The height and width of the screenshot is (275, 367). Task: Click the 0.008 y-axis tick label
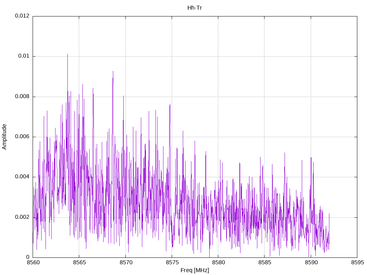coord(22,96)
